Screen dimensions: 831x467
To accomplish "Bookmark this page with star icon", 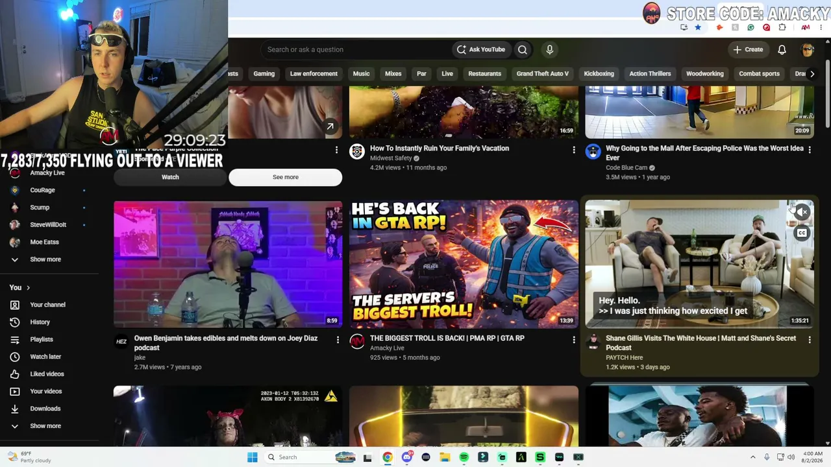I will pos(698,27).
